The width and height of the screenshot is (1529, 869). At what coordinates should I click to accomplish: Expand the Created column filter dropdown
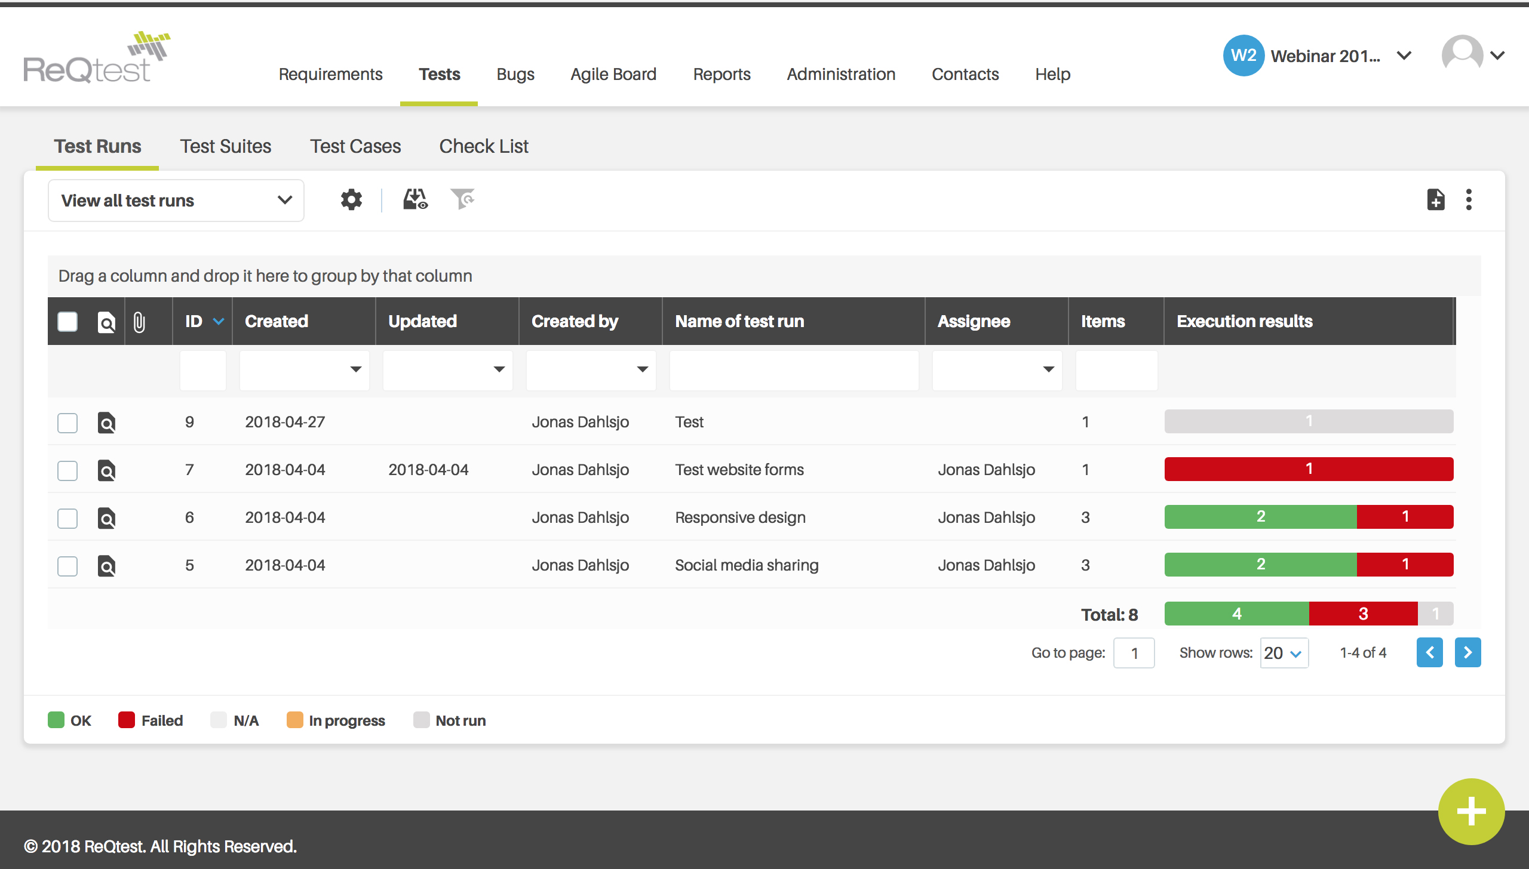(x=356, y=369)
